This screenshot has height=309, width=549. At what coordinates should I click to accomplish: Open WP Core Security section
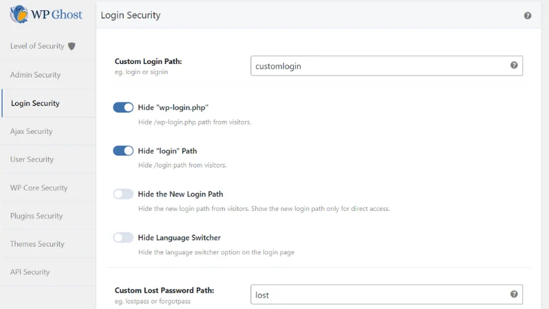38,187
